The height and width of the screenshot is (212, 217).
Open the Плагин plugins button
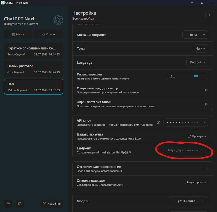(49, 34)
